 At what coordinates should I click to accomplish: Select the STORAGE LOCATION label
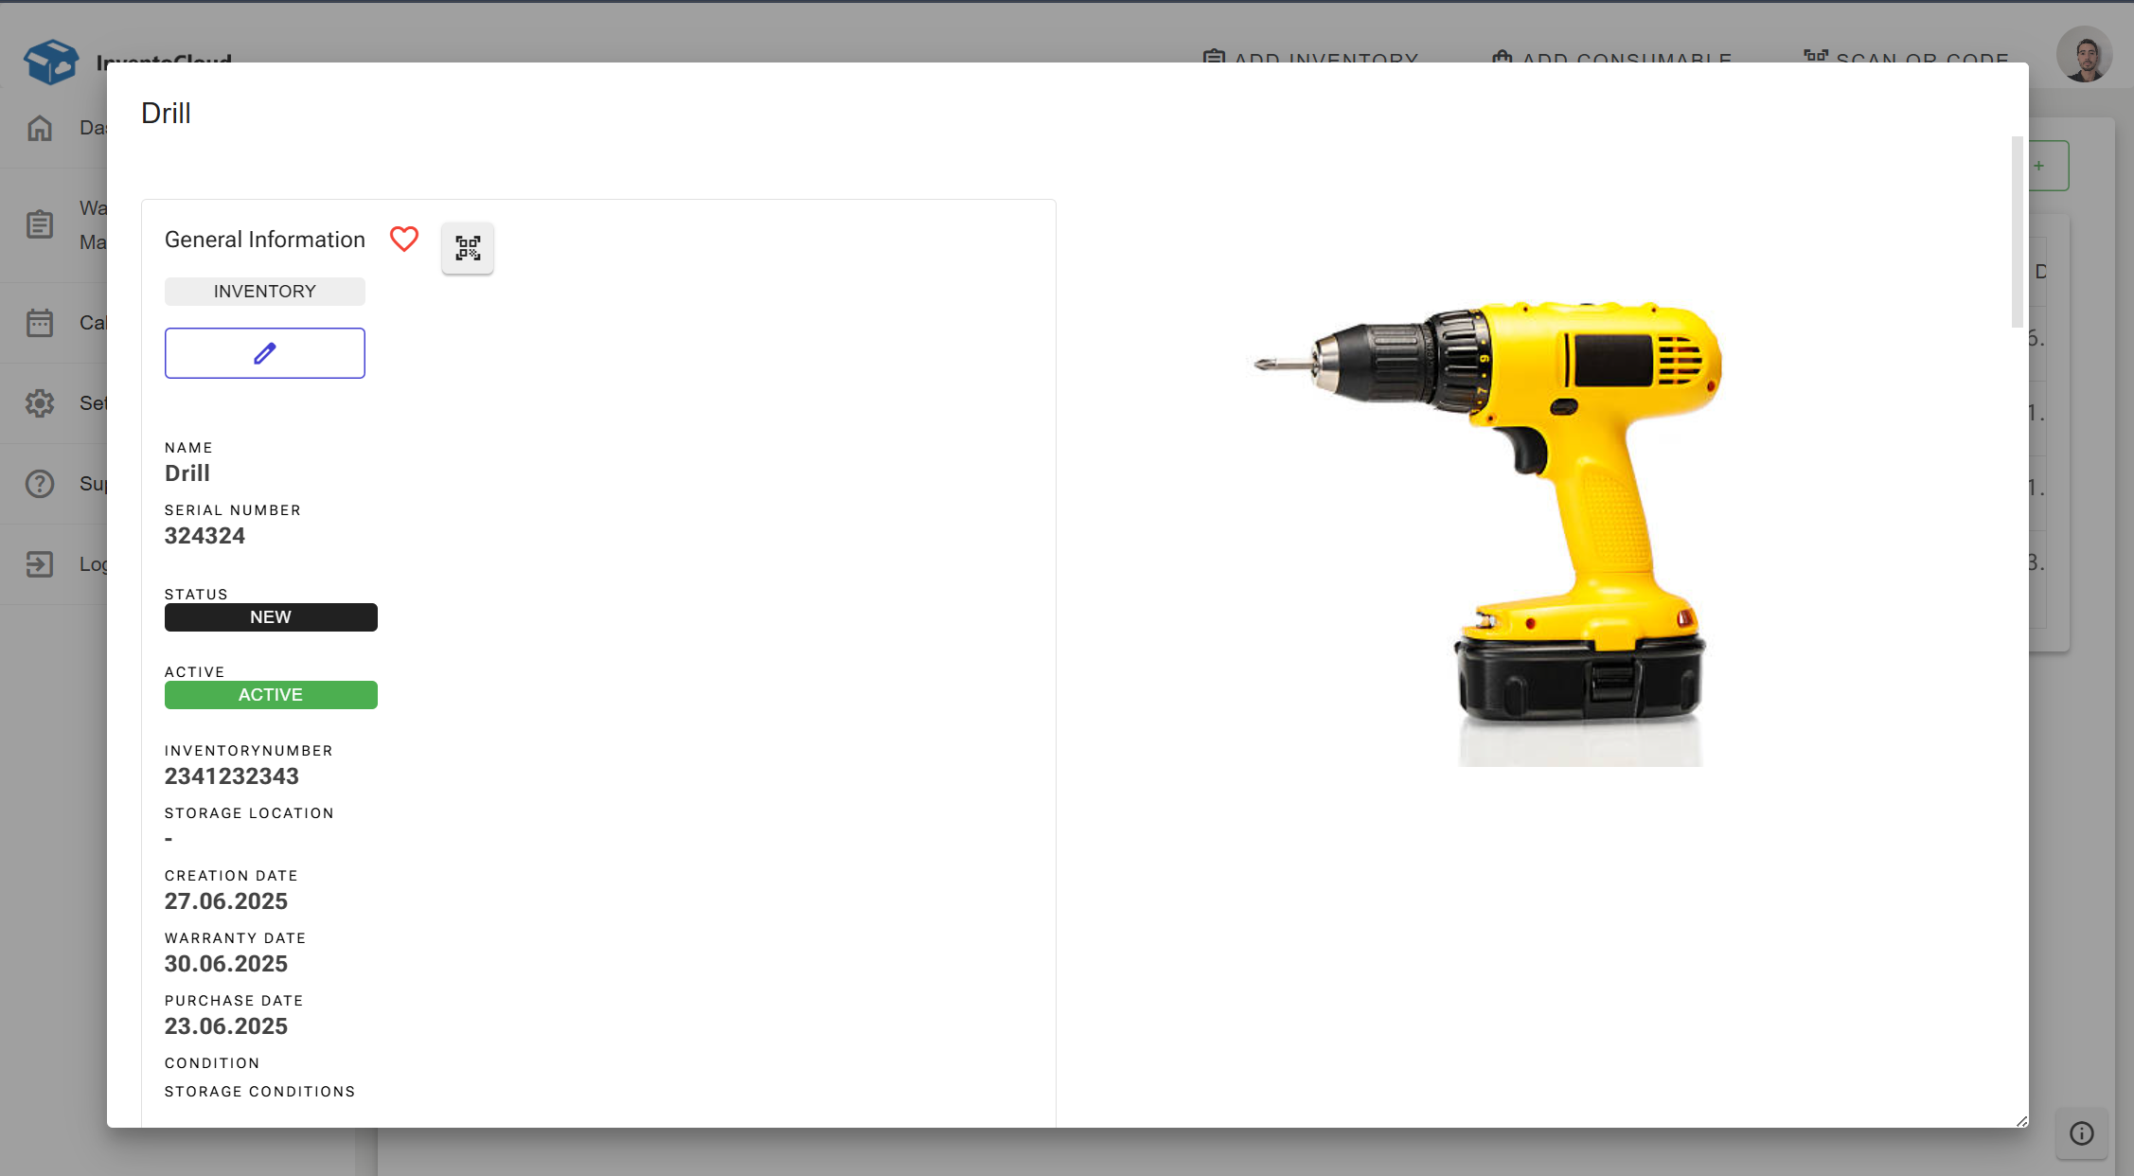click(249, 813)
